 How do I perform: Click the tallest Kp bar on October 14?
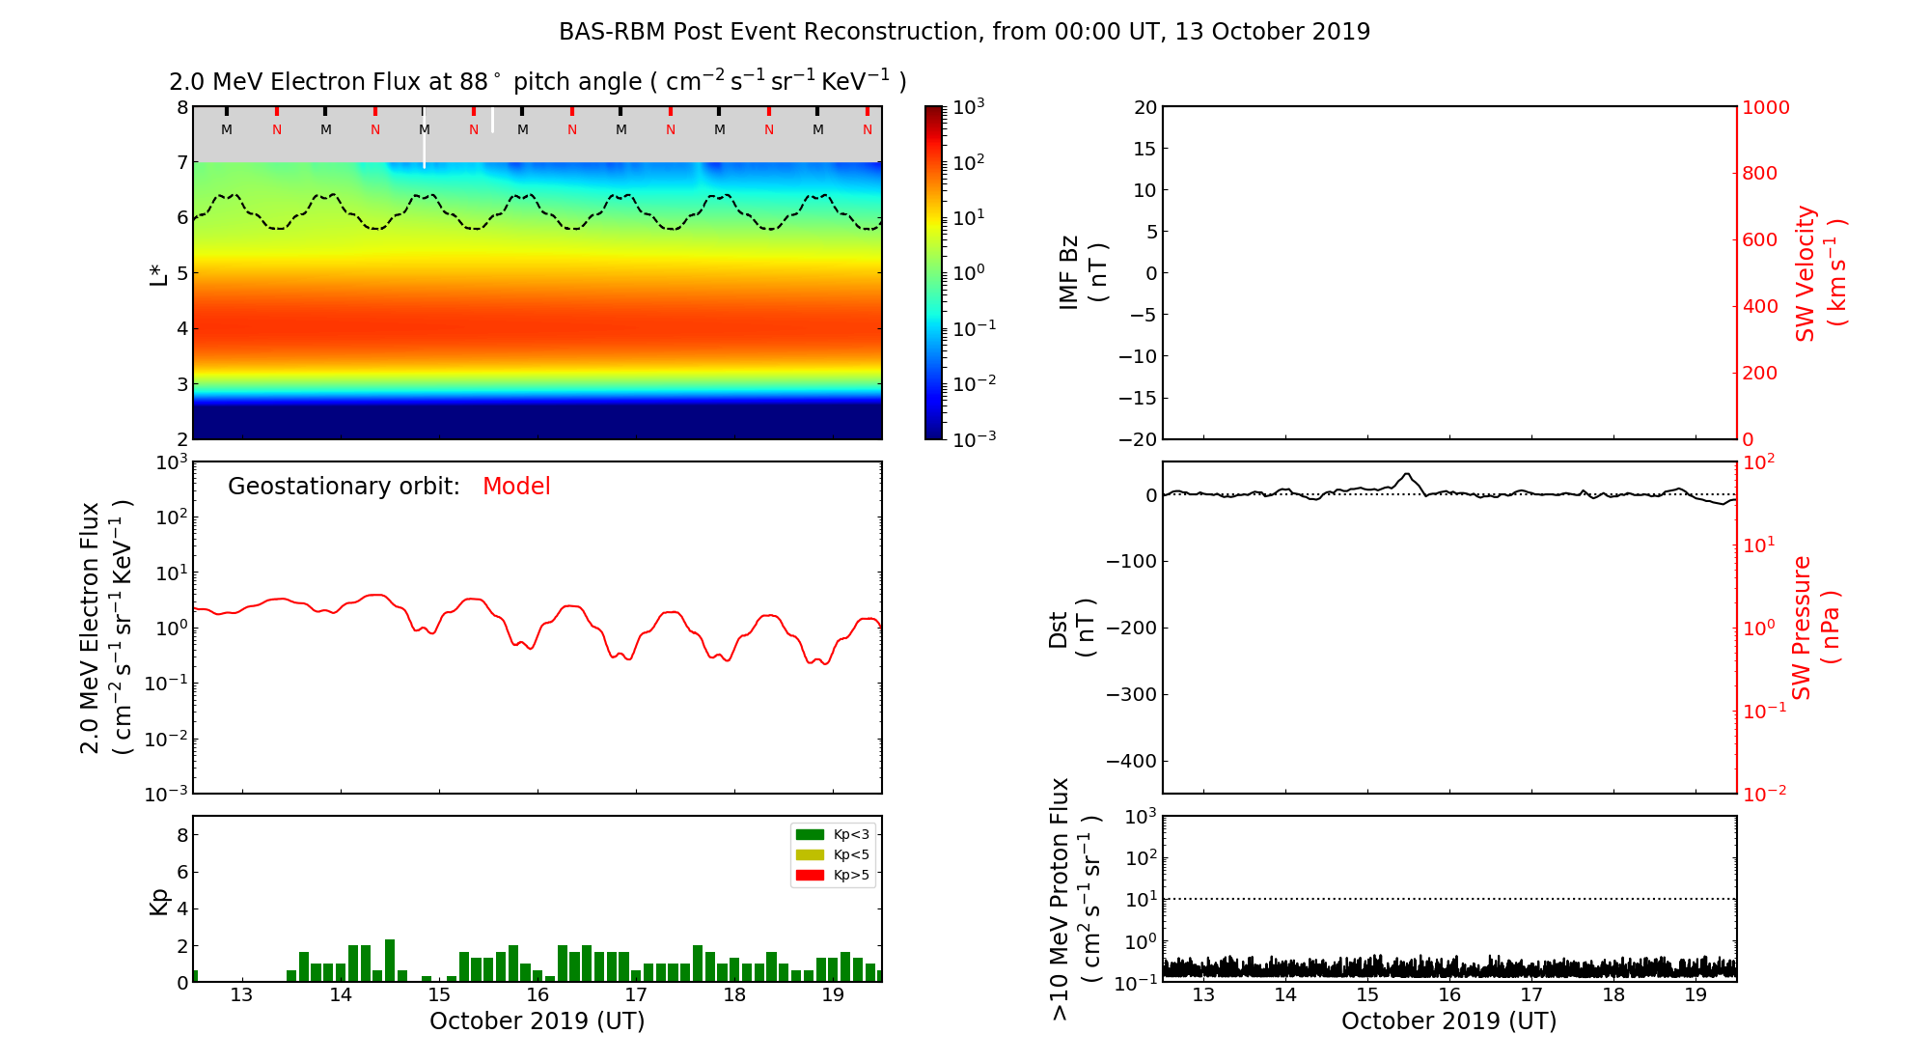tap(390, 961)
